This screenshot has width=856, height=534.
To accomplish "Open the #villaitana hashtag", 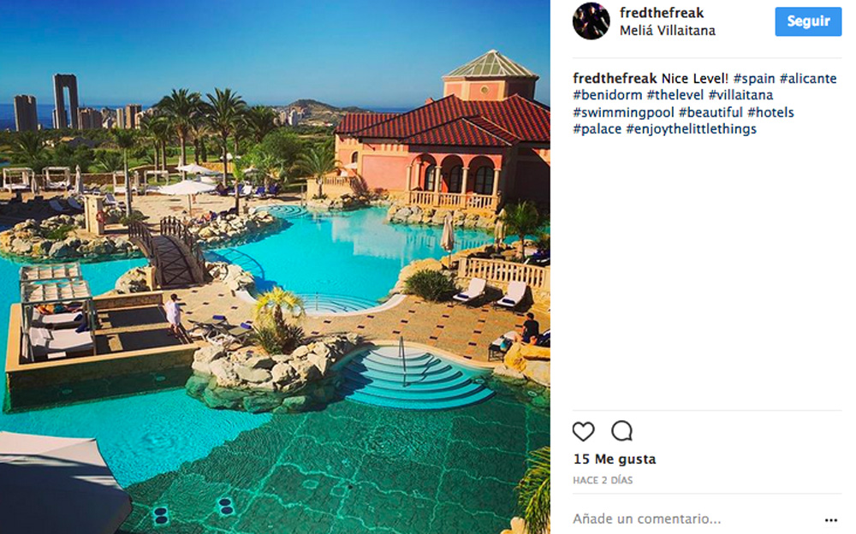I will click(740, 95).
